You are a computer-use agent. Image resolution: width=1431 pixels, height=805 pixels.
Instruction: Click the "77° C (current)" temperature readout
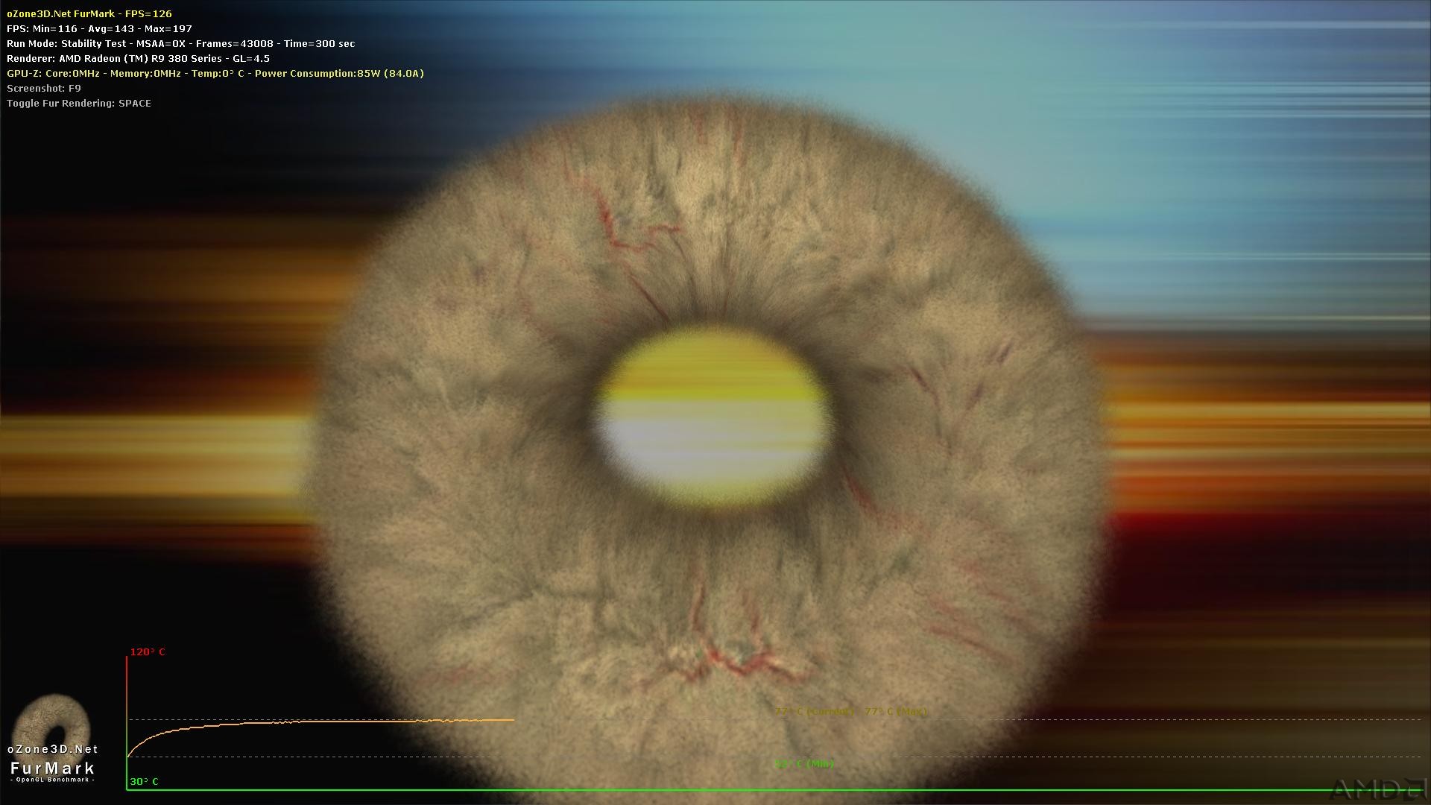(x=814, y=712)
